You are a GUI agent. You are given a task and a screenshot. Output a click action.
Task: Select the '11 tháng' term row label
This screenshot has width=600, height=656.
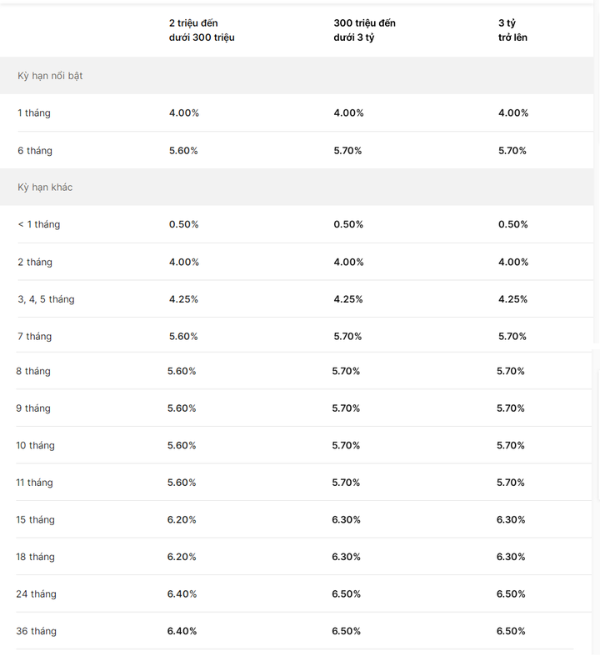(34, 483)
